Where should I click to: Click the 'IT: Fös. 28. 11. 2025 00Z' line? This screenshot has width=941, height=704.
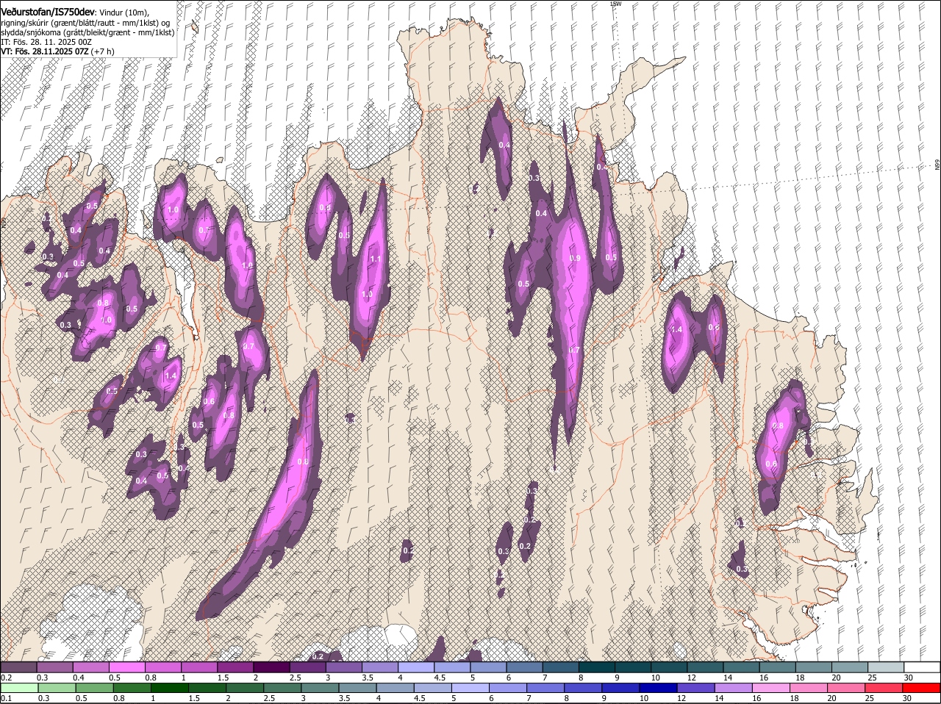click(46, 42)
